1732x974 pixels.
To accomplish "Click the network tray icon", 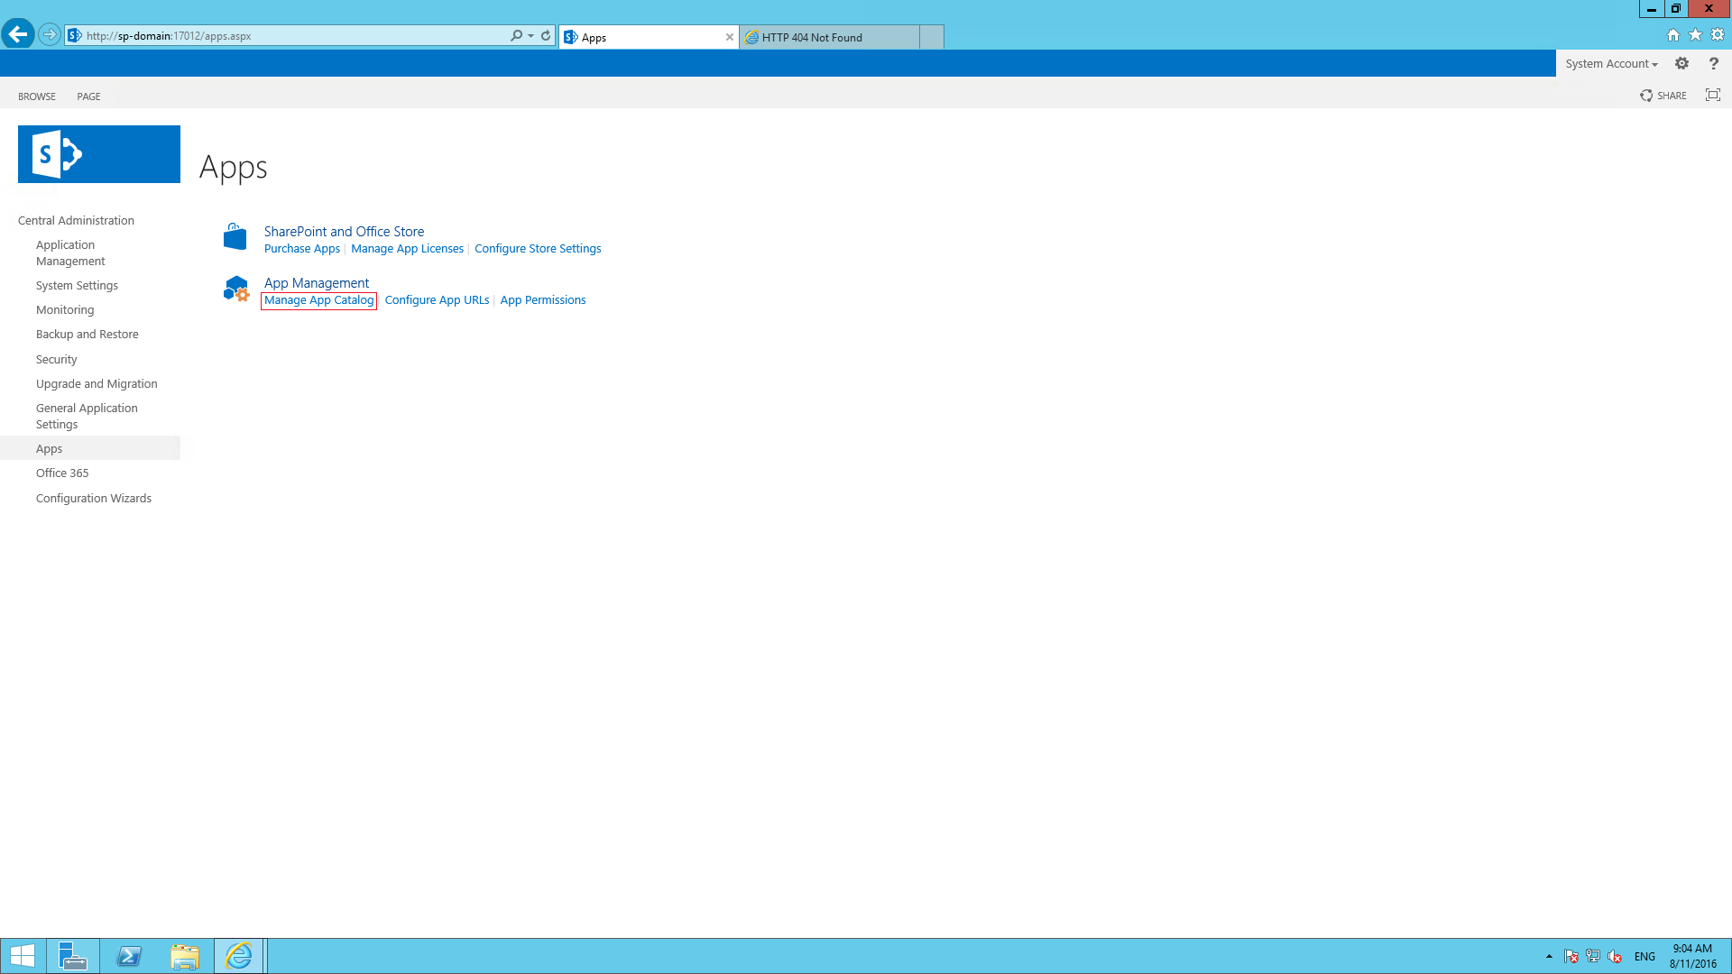I will [x=1593, y=956].
